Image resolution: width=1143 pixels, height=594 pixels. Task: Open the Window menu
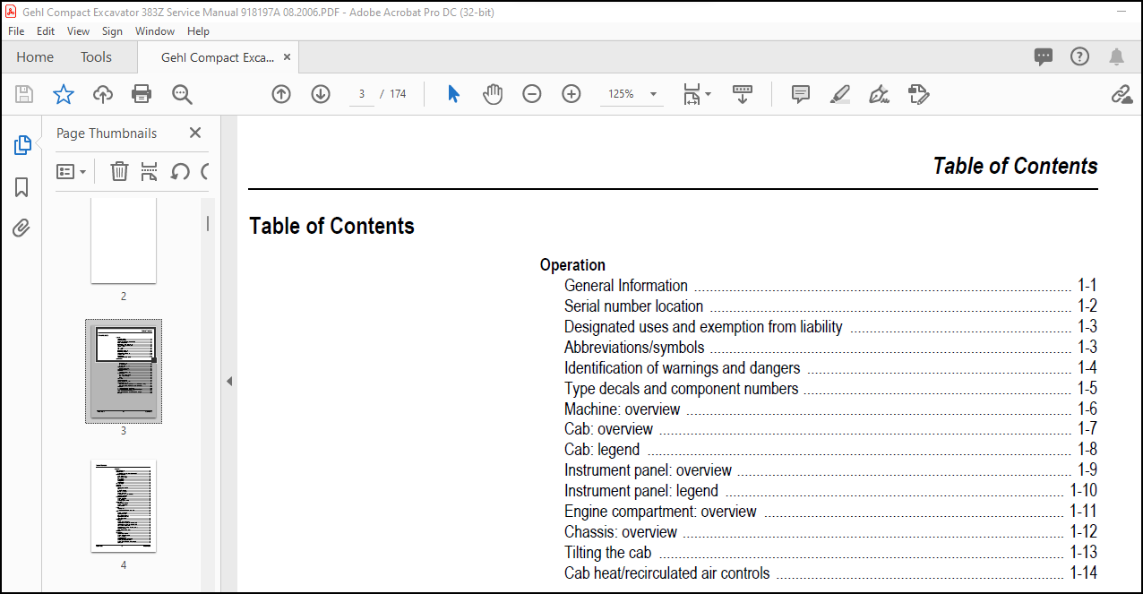pos(155,30)
